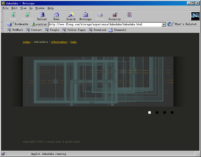Select the last black square below applet
The width and height of the screenshot is (201, 157).
(172, 112)
